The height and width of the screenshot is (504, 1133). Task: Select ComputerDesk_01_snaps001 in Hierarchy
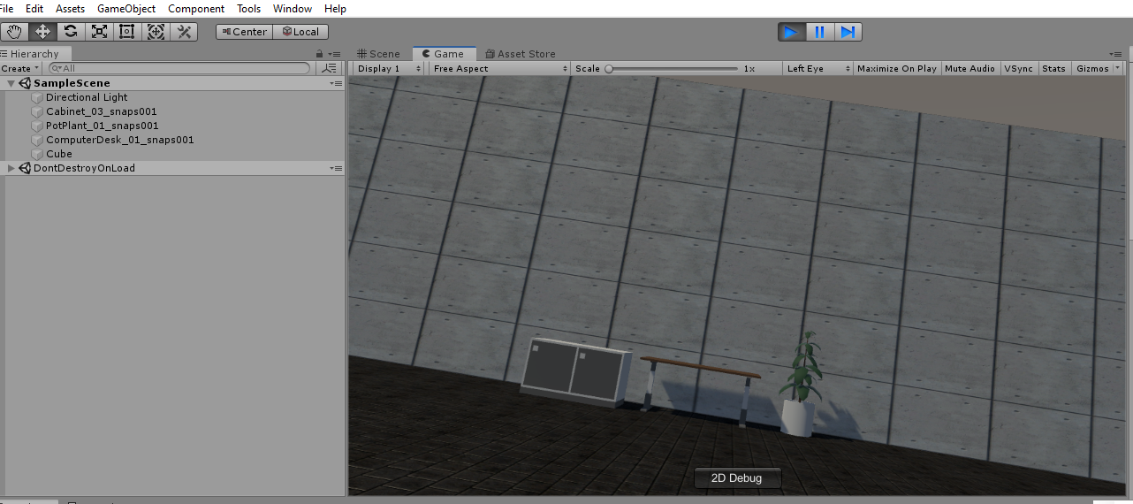point(120,140)
